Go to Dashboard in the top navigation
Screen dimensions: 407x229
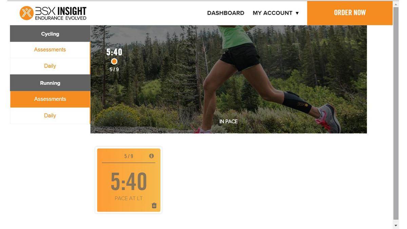[x=226, y=13]
